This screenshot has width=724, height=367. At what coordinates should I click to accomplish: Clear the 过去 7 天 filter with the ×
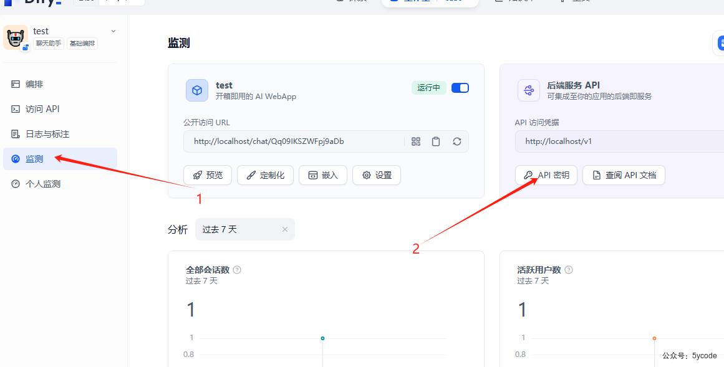click(x=285, y=229)
